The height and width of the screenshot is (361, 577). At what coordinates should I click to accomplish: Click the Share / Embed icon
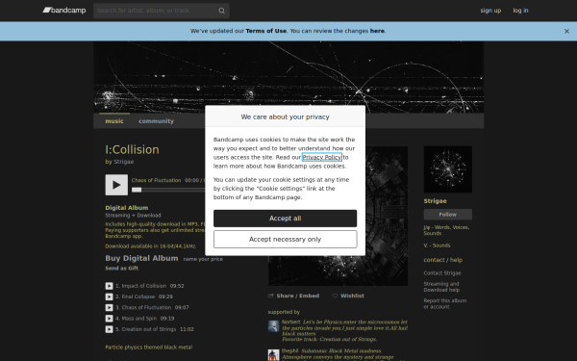click(271, 296)
